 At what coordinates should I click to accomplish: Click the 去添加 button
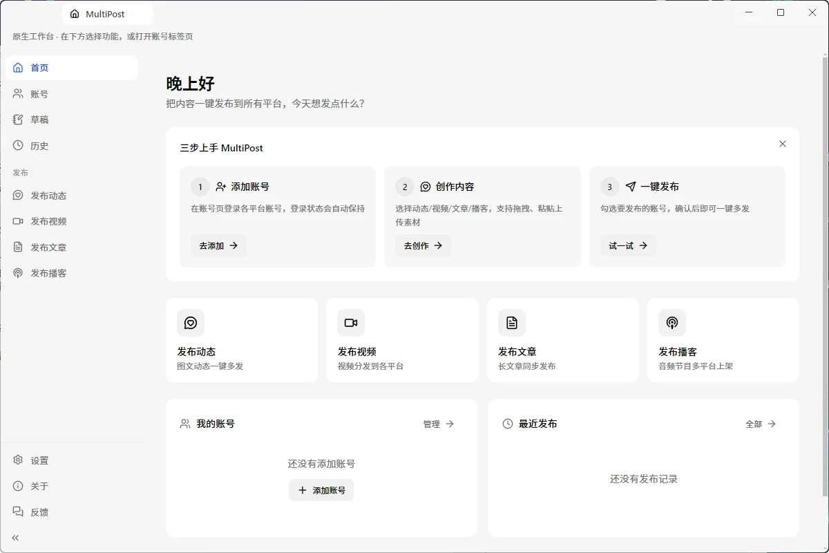tap(218, 245)
